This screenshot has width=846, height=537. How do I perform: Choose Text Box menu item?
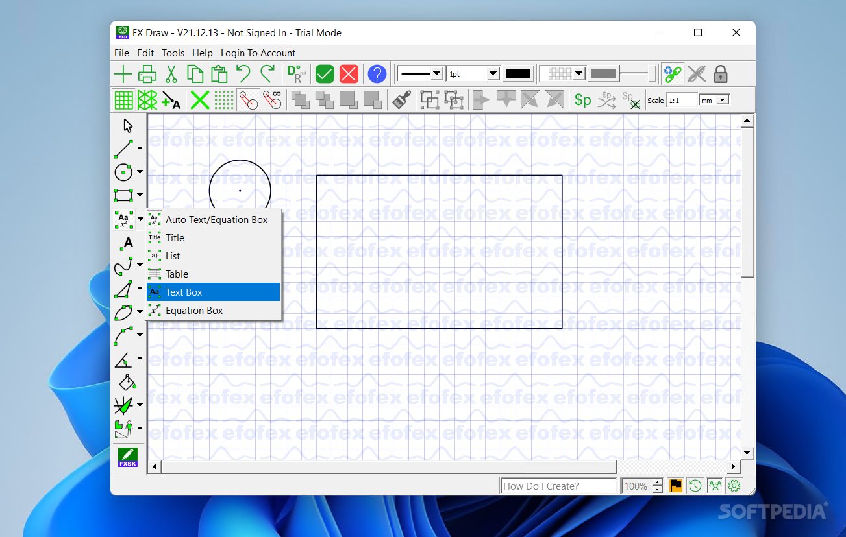point(214,292)
